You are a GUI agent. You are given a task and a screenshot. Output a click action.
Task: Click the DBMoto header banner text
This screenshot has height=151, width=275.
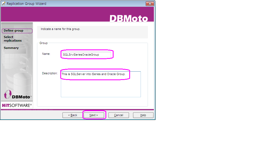click(x=128, y=18)
